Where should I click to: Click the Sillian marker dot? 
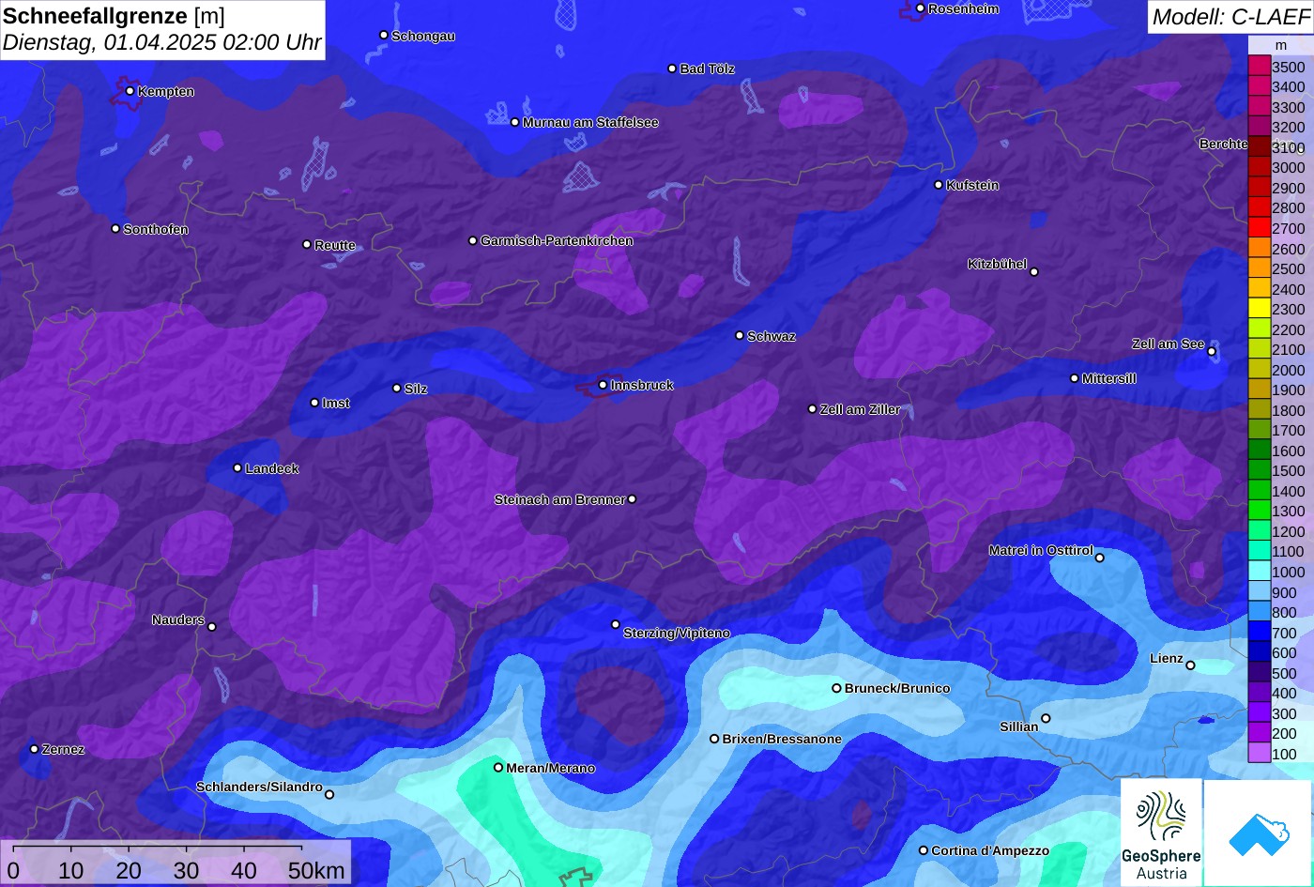[1046, 719]
